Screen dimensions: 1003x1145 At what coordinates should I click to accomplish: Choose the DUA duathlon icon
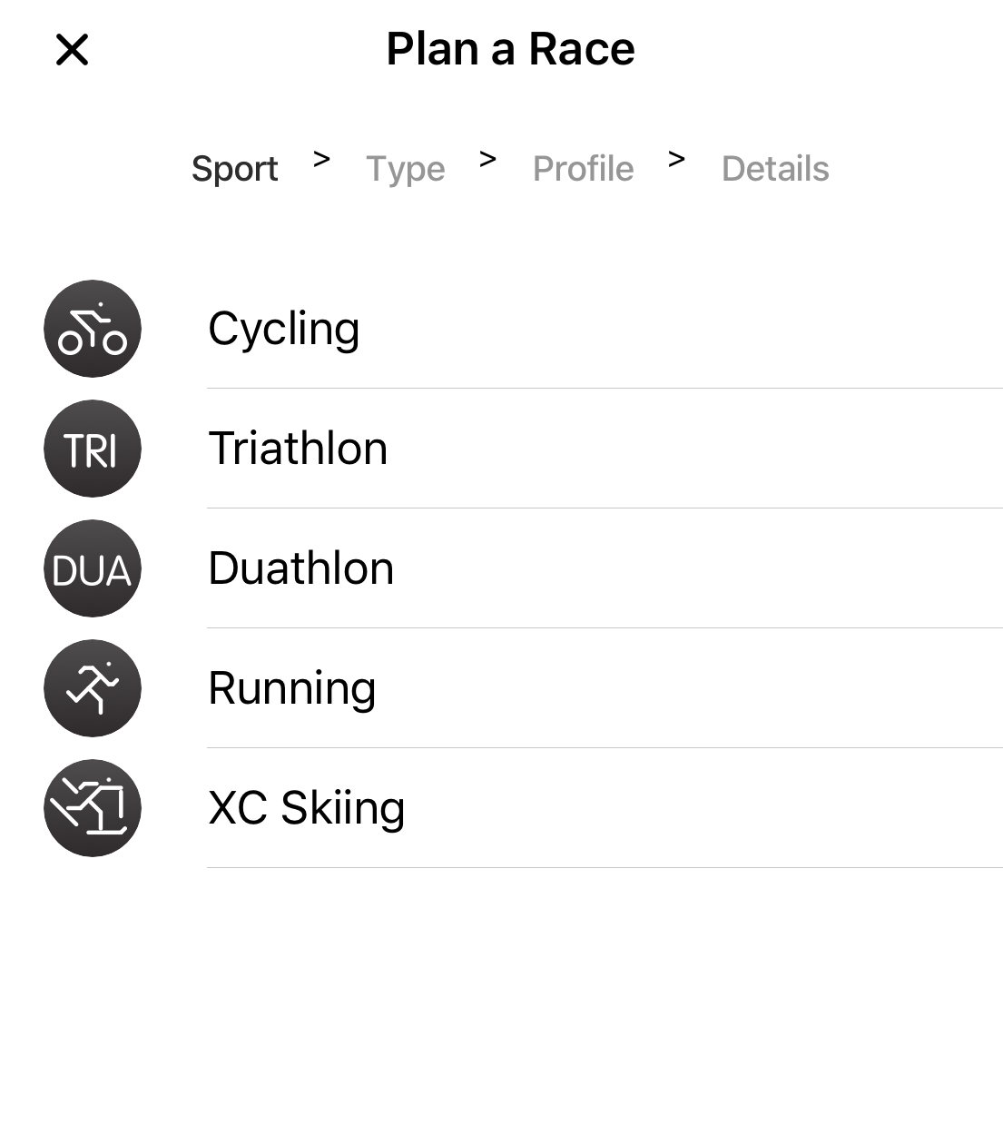[93, 568]
